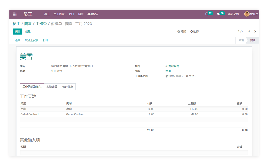Open the activities clock icon
Viewport: 268px width, 166px height.
coord(207,14)
